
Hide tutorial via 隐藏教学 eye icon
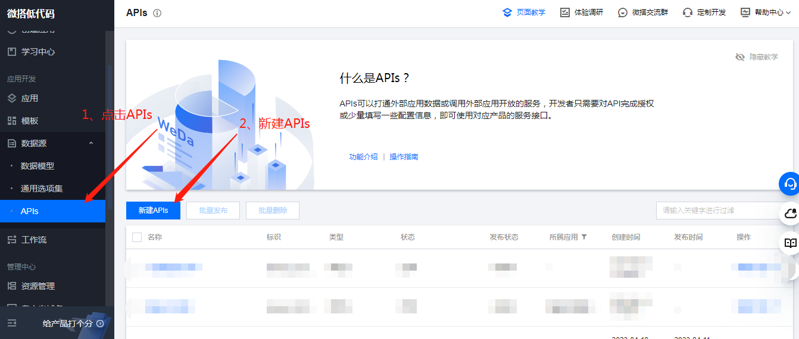tap(740, 57)
